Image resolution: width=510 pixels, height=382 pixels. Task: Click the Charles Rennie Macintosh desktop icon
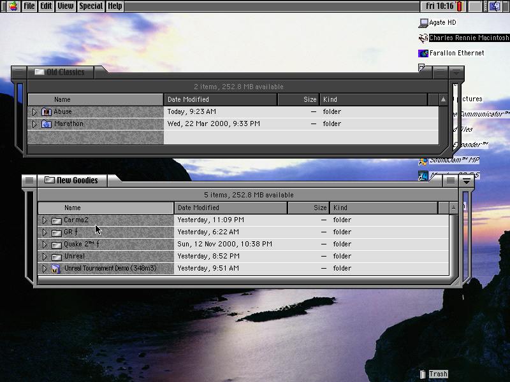(x=423, y=38)
